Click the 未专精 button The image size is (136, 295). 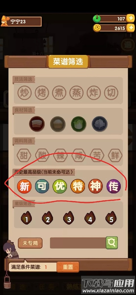click(30, 243)
